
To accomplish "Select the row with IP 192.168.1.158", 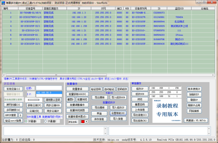I will click(109, 26).
